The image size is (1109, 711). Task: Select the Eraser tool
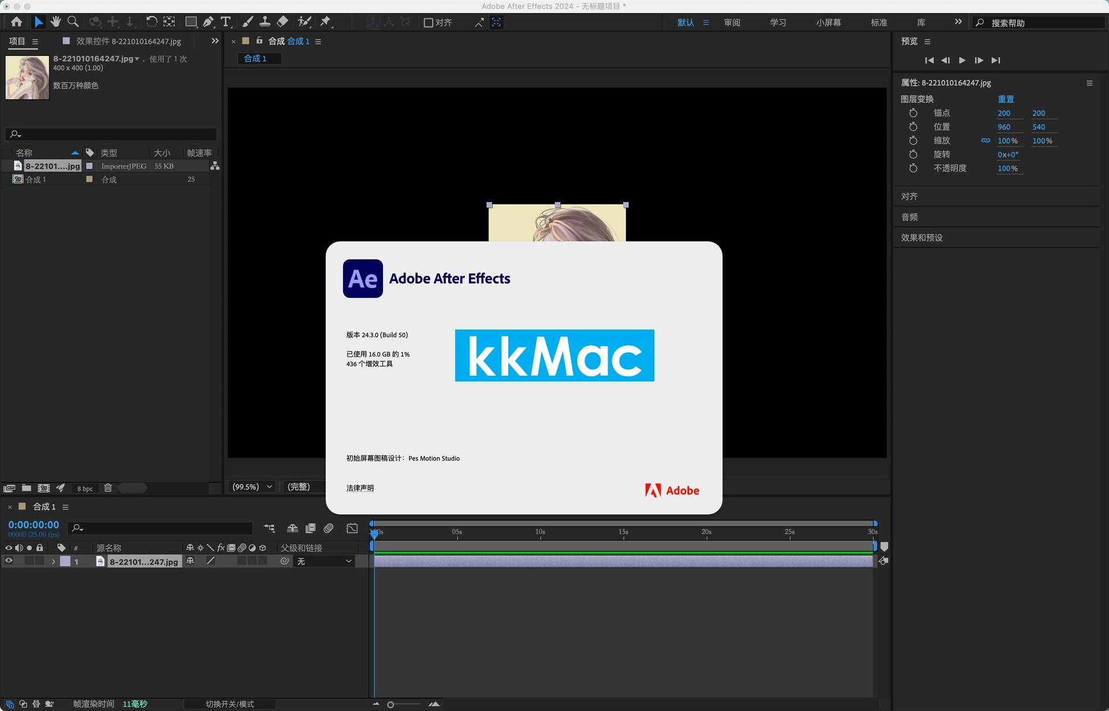[282, 22]
